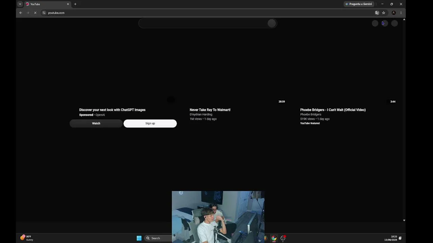The width and height of the screenshot is (433, 243).
Task: Click the 3:44 video duration badge
Action: click(393, 102)
